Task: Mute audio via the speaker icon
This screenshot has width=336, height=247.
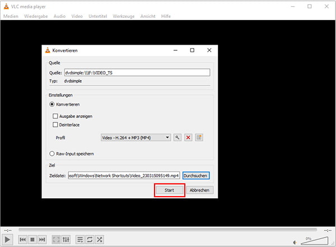Action: (295, 243)
